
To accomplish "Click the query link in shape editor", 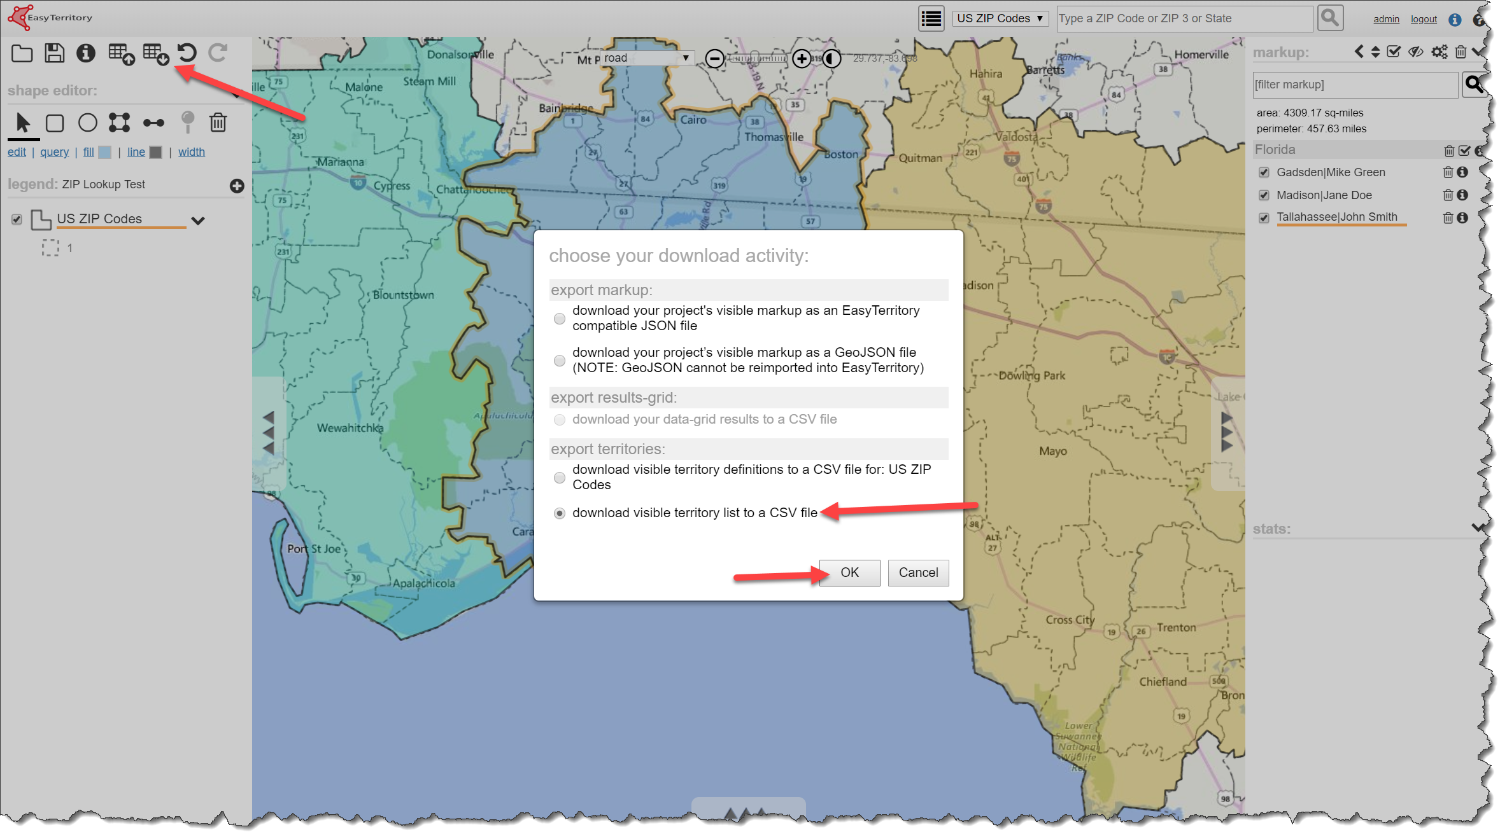I will (54, 152).
